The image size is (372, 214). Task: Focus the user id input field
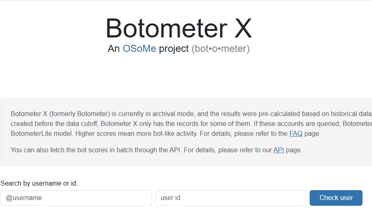[x=230, y=198]
